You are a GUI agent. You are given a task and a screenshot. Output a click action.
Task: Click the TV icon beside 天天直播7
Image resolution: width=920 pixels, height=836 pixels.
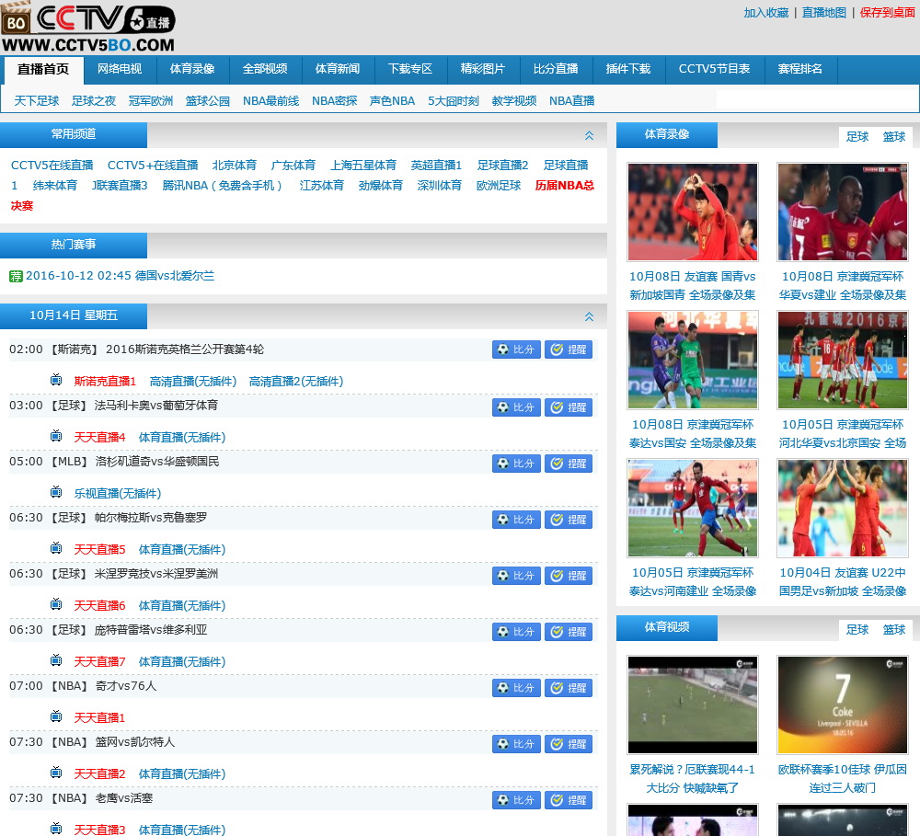pos(56,660)
